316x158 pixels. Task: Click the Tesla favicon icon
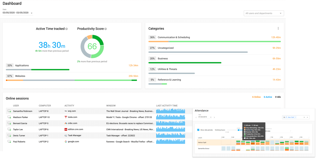(x=66, y=117)
